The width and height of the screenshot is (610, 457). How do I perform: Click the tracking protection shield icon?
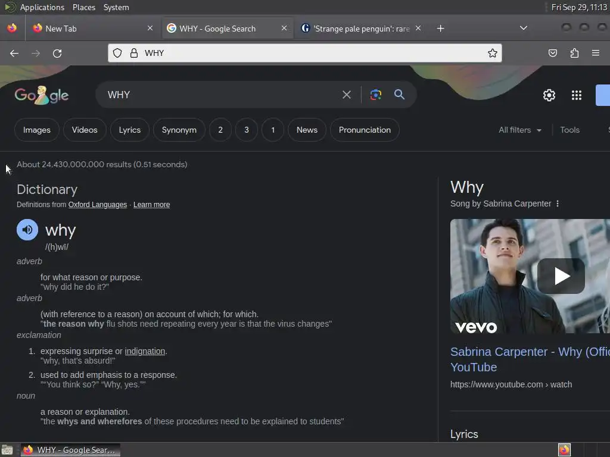(x=117, y=53)
